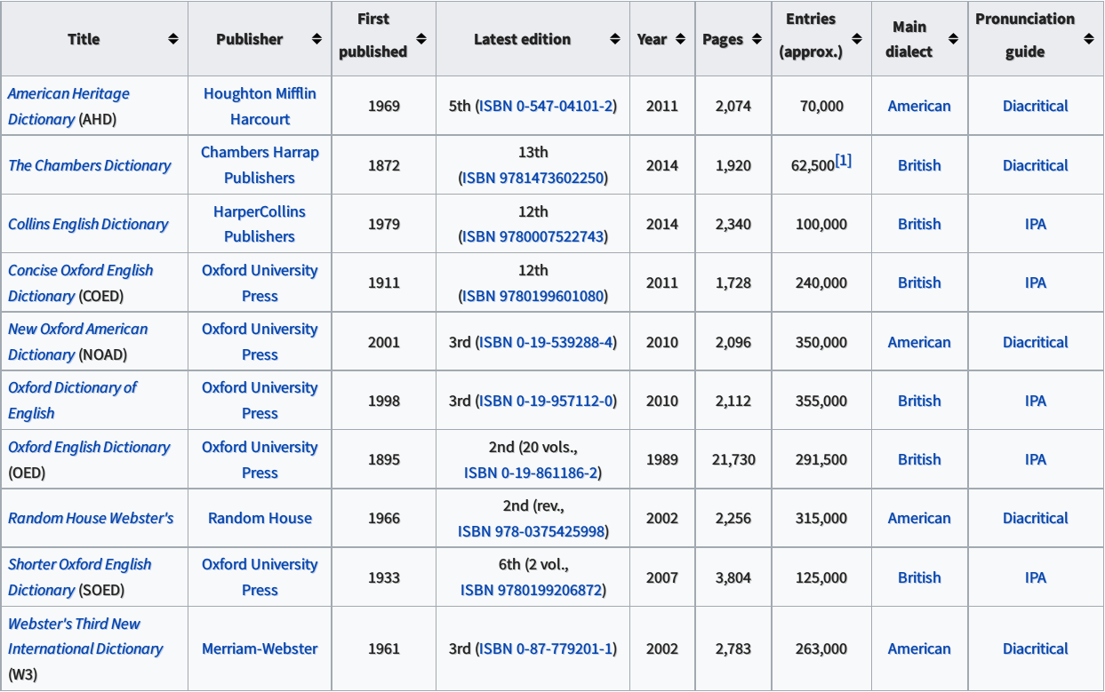
Task: Open Oxford University Press link in COED row
Action: 260,282
